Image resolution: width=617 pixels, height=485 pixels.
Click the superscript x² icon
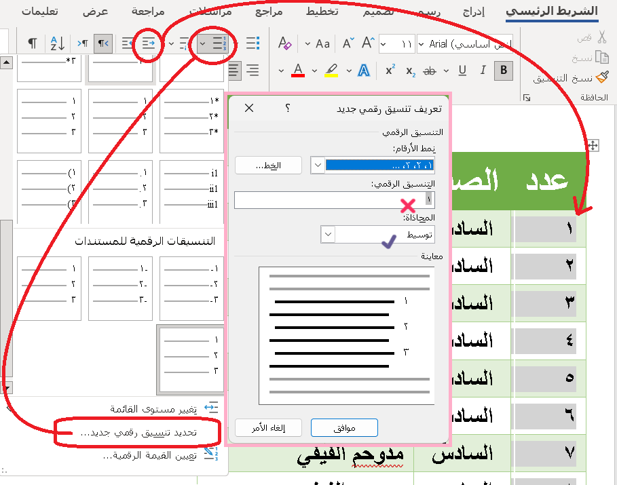tap(390, 71)
